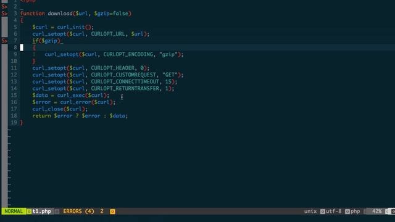Screen dimensions: 395x222
Task: Click 'if($gzip)' on line 7
Action: (46, 41)
